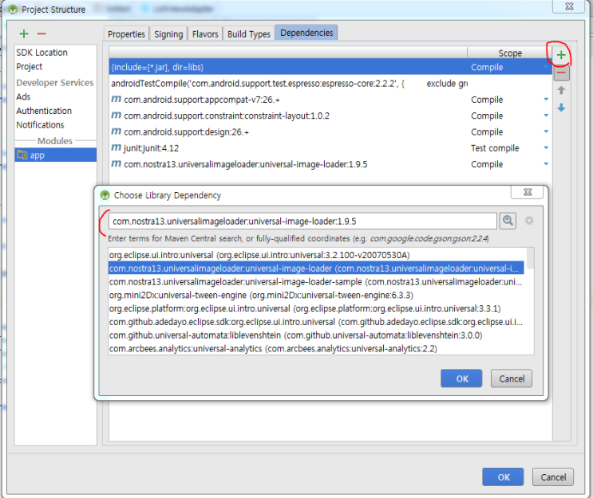Move dependency up with gray arrow
Image resolution: width=593 pixels, height=498 pixels.
(x=561, y=90)
